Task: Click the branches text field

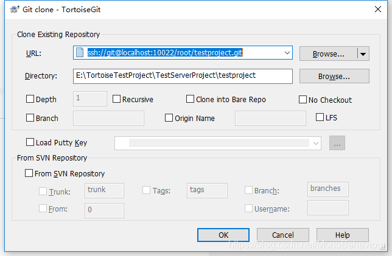Action: 327,189
